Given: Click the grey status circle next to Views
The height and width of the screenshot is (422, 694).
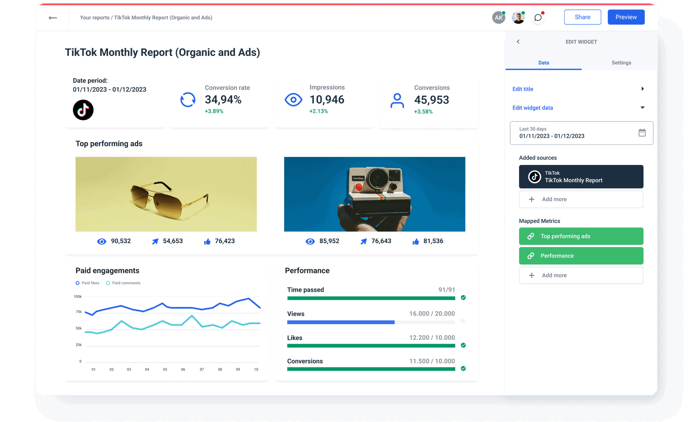Looking at the screenshot, I should click(x=463, y=321).
